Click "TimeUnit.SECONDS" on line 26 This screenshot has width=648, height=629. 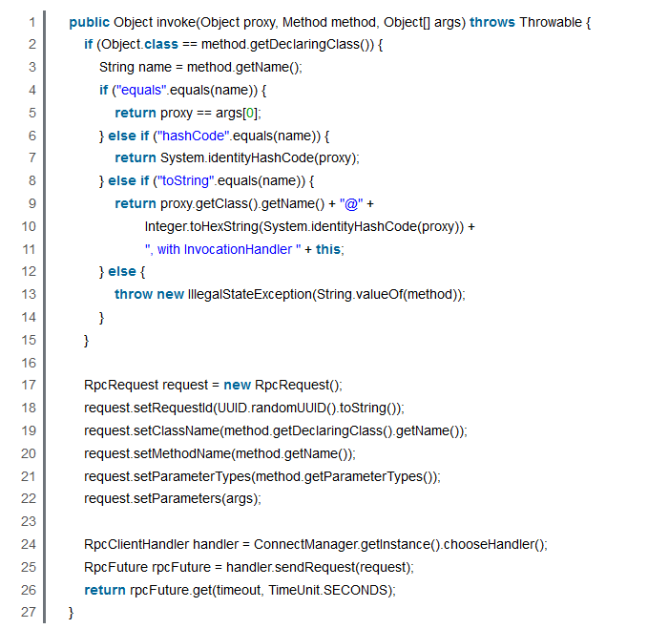[x=327, y=590]
